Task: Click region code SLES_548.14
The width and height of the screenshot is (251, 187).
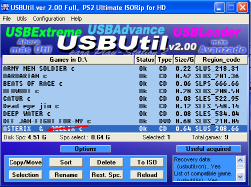Action: pyautogui.click(x=217, y=106)
